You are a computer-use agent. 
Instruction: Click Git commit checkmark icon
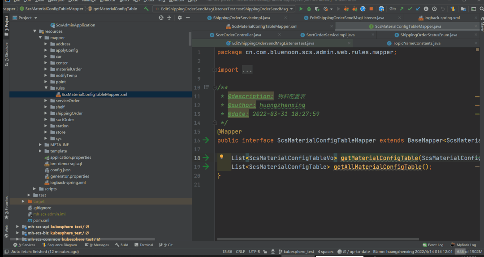click(410, 9)
